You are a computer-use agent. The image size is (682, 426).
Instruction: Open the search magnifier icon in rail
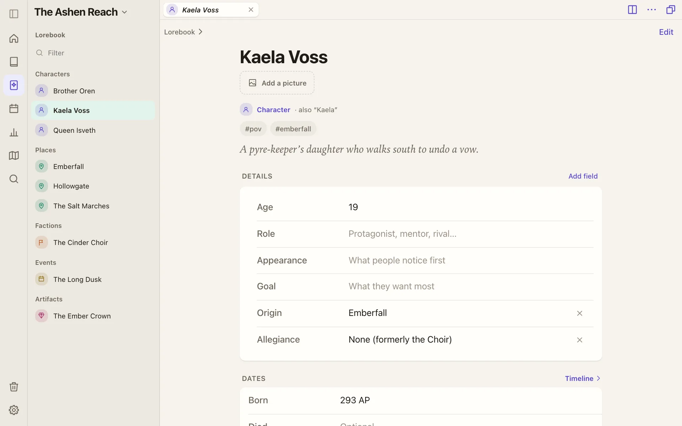coord(14,179)
